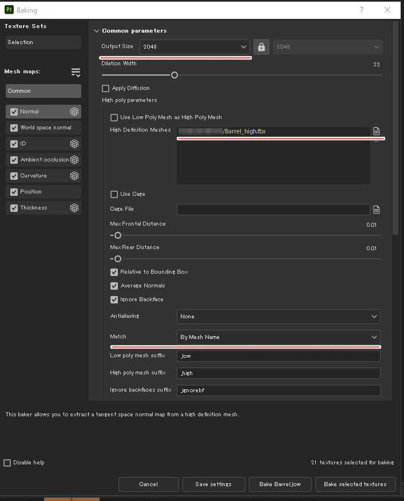Click Cage File browse icon
Screen dimensions: 404x501
tap(377, 210)
